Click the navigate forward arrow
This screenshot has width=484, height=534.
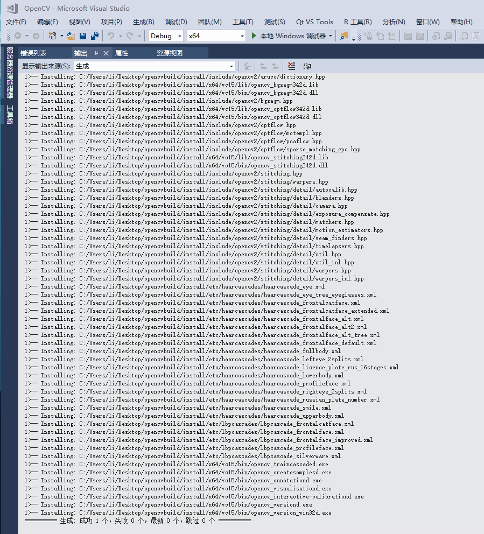tap(36, 36)
